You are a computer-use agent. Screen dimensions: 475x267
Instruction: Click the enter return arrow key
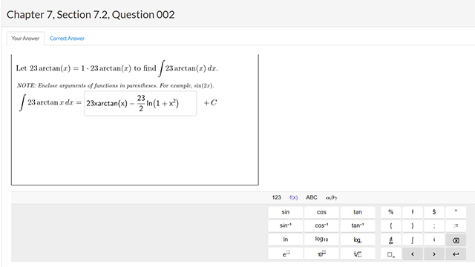point(456,254)
